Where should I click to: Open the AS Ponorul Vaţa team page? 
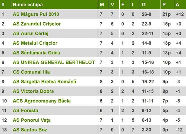click(32, 120)
